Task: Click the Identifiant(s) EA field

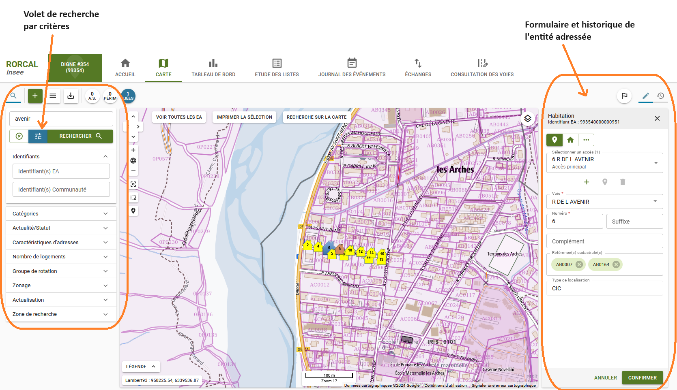Action: (x=61, y=171)
